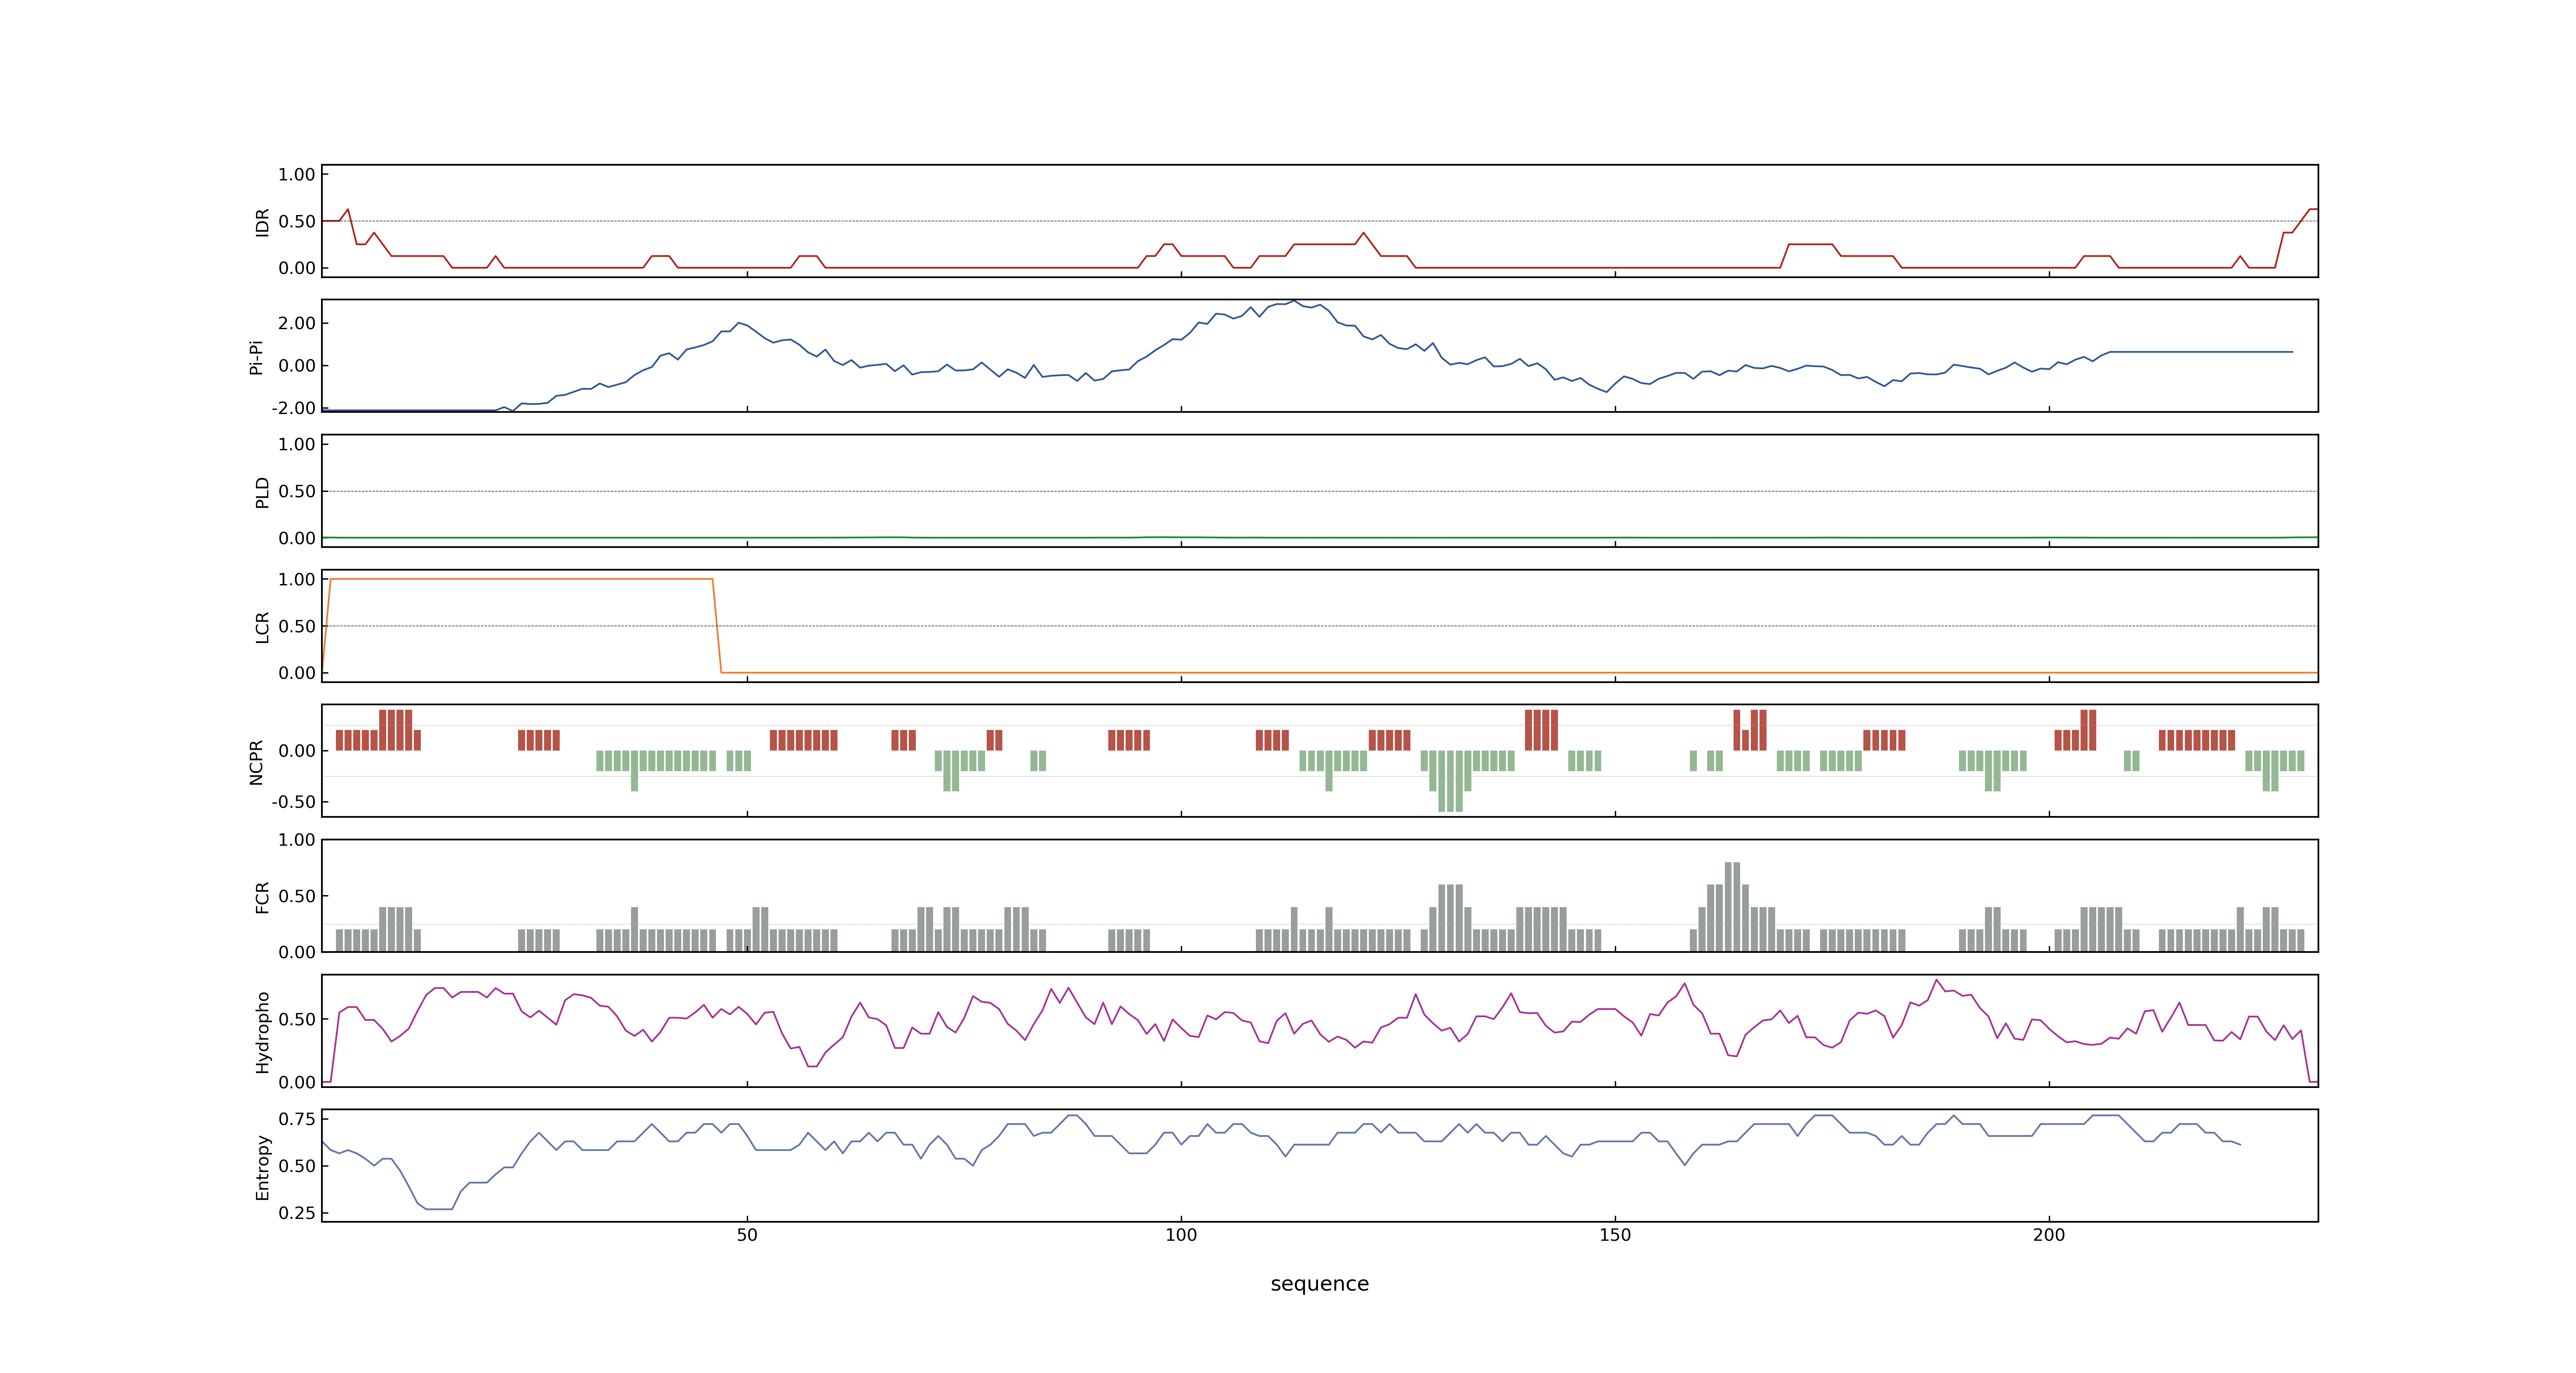The width and height of the screenshot is (2576, 1373).
Task: Click the 0.00 tick on LCR axis
Action: (x=297, y=673)
